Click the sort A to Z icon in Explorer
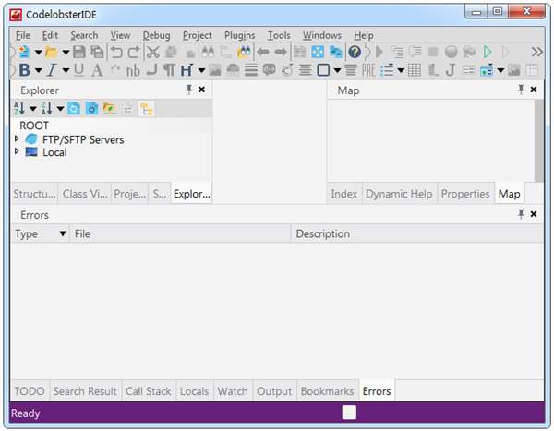The image size is (554, 431). click(x=19, y=109)
